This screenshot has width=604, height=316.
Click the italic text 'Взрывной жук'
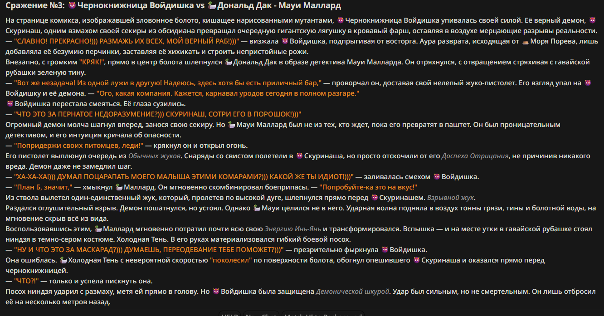[x=451, y=198]
